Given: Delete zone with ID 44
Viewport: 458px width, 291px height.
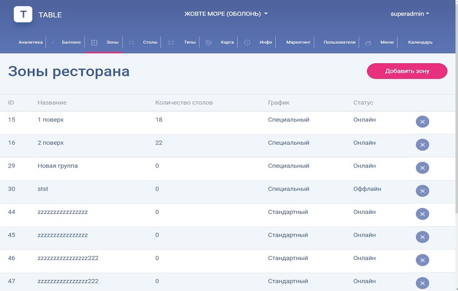Looking at the screenshot, I should (x=422, y=214).
